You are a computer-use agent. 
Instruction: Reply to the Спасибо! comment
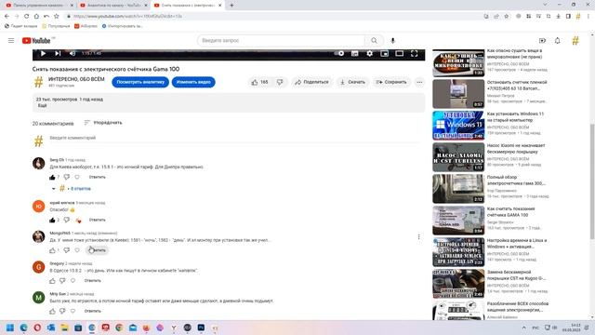click(x=97, y=220)
